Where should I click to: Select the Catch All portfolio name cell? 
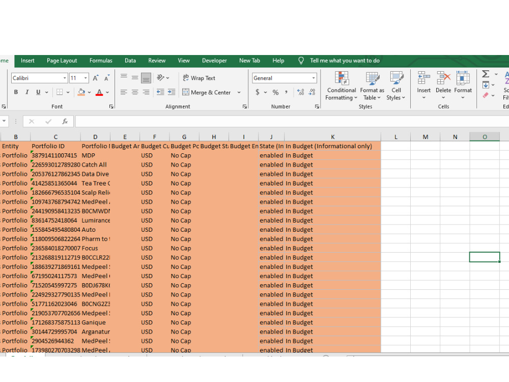pos(96,165)
